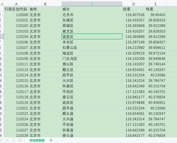This screenshot has height=143, width=177.
Task: Select the 崇文区 cell
Action: coord(92,31)
